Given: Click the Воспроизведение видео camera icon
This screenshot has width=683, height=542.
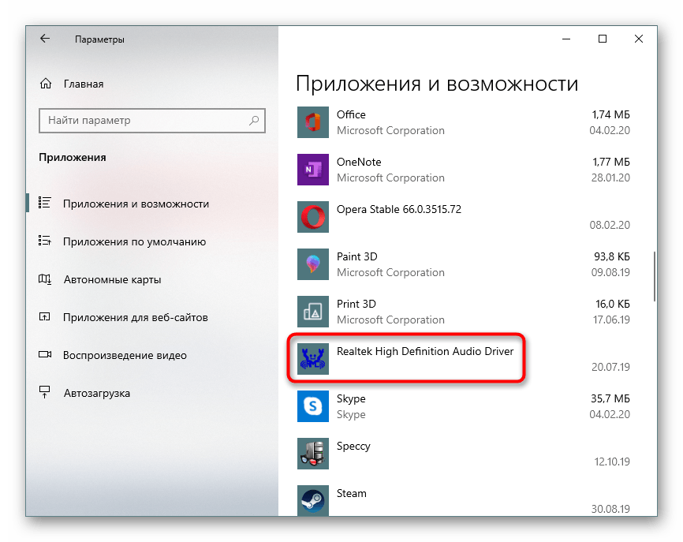Looking at the screenshot, I should pos(45,355).
